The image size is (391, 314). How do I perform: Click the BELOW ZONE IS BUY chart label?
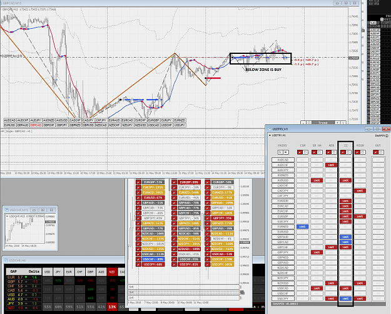pyautogui.click(x=263, y=70)
